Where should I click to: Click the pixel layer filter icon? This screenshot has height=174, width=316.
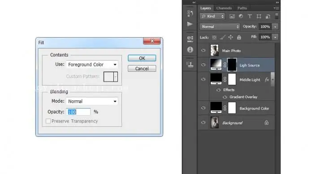pyautogui.click(x=232, y=17)
